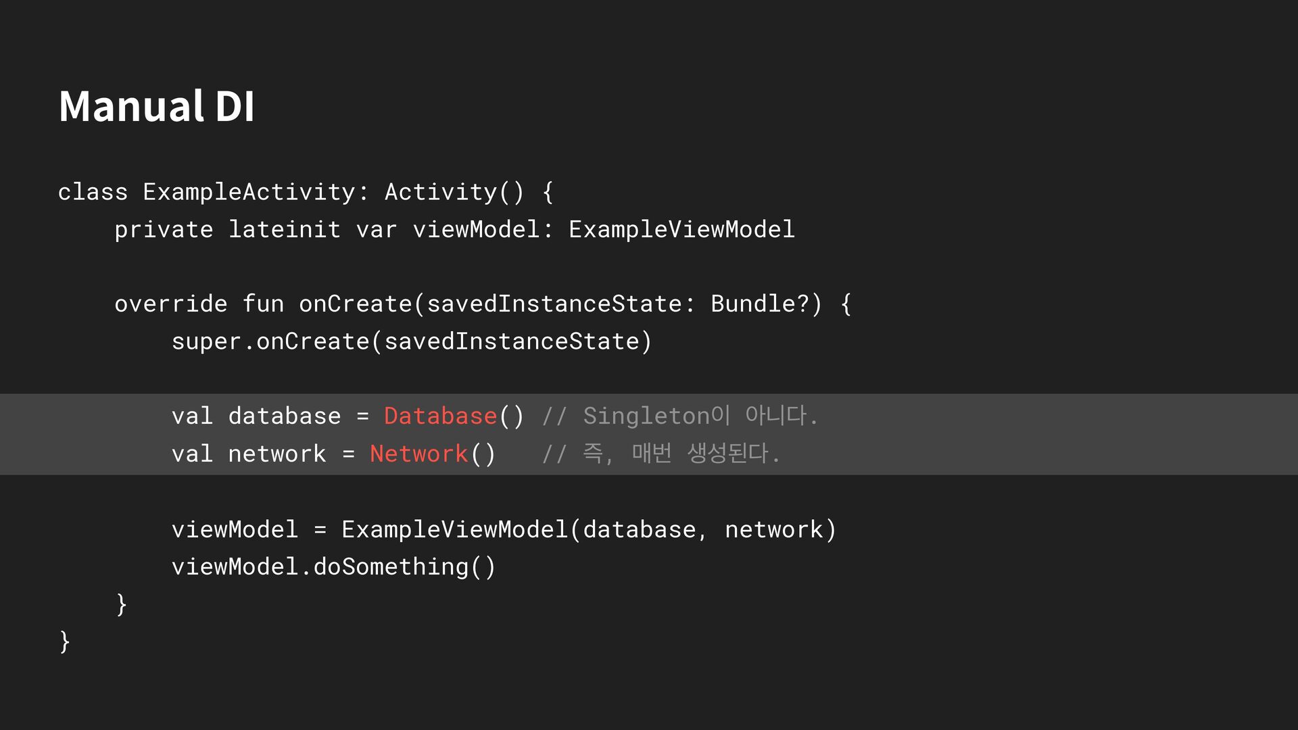Click the closing brace of onCreate
This screenshot has width=1298, height=730.
[x=122, y=604]
